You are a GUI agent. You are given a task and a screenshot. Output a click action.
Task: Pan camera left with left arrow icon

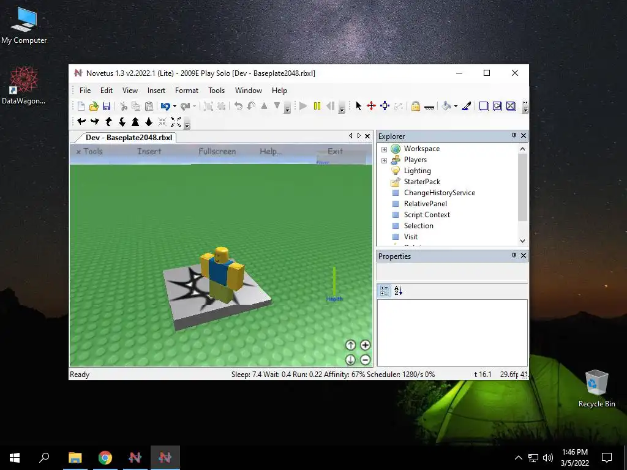[x=81, y=122]
